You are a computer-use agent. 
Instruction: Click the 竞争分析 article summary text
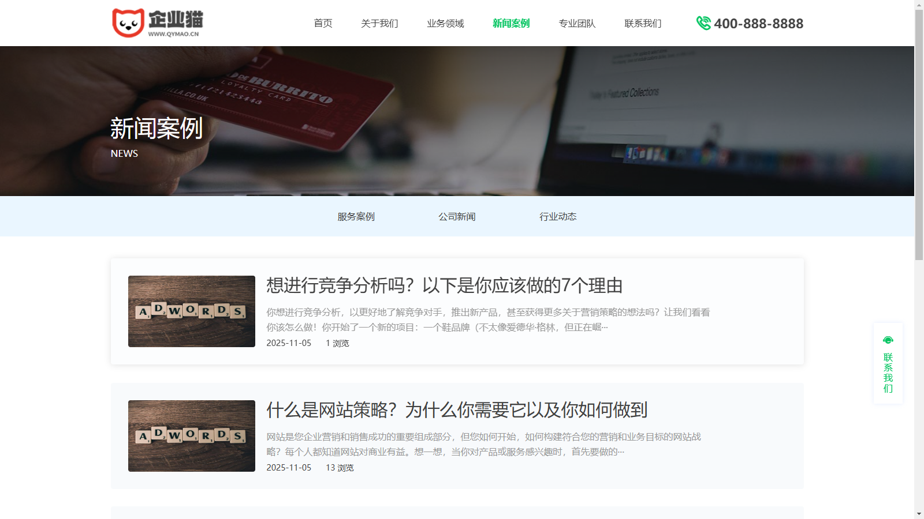(x=488, y=319)
